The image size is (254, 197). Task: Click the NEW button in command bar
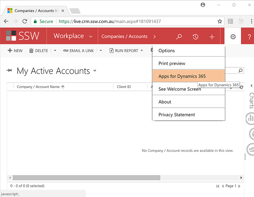(15, 51)
